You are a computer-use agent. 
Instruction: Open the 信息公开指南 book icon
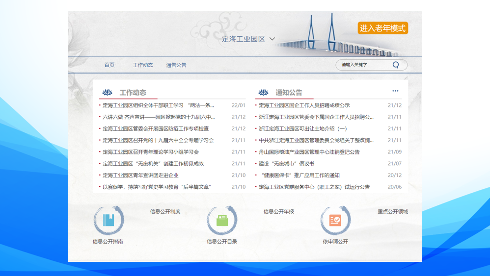[x=109, y=221]
